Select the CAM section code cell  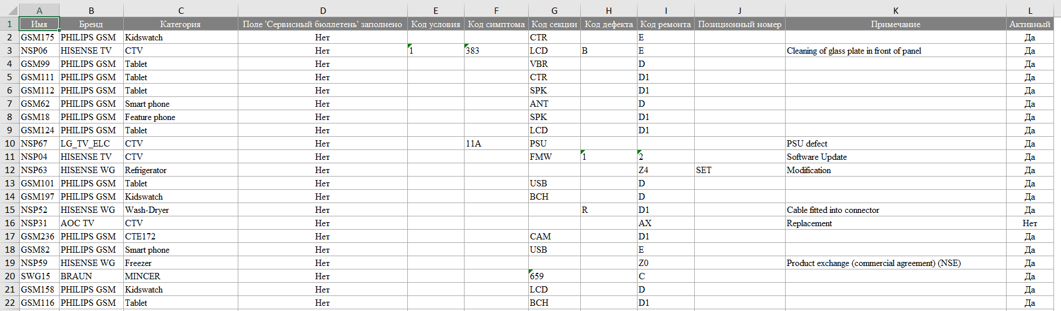click(554, 236)
